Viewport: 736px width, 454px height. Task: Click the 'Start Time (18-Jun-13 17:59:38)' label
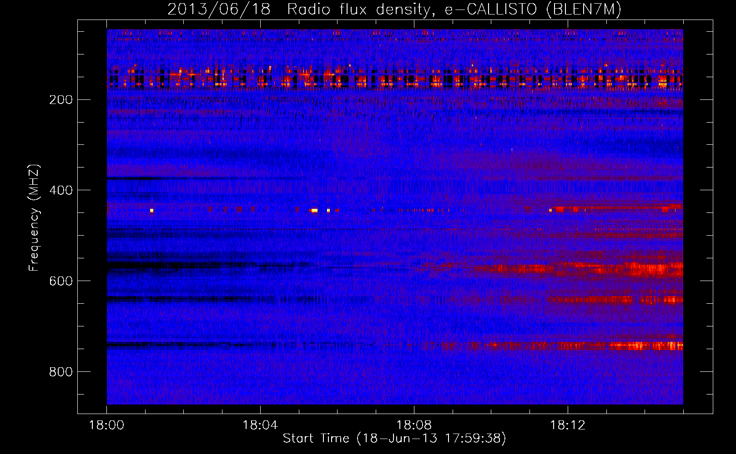coord(394,439)
